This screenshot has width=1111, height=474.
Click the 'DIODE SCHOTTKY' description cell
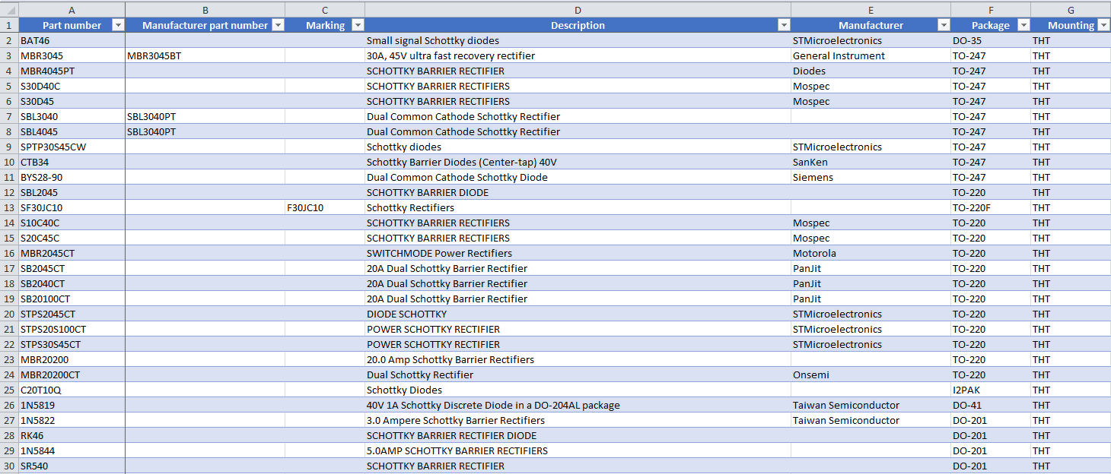click(x=578, y=314)
